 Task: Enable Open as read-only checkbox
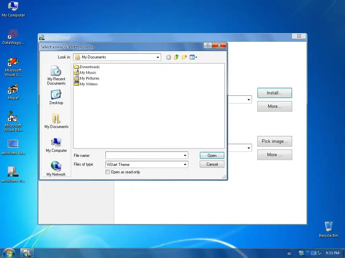(x=107, y=172)
